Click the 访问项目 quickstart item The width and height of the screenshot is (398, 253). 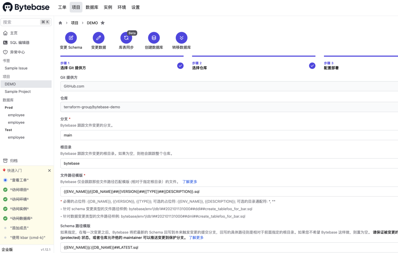tap(19, 190)
